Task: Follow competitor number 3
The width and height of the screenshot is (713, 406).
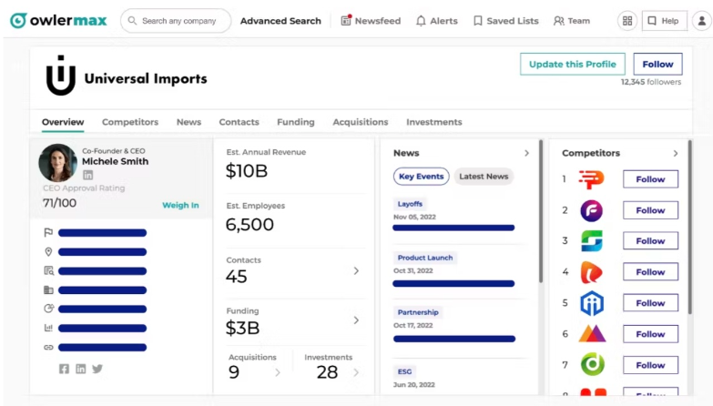Action: pos(651,241)
